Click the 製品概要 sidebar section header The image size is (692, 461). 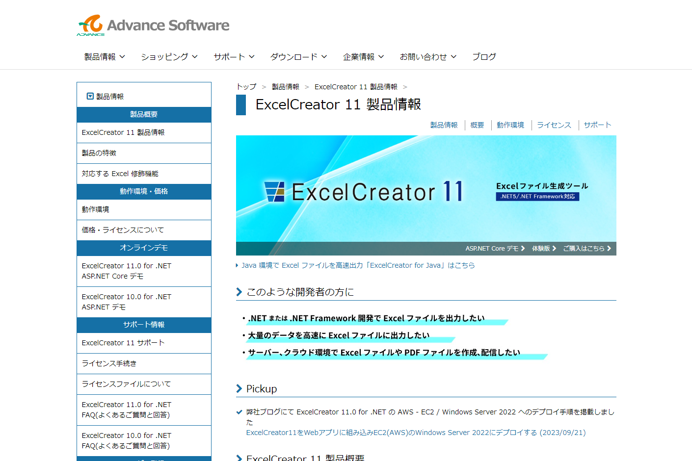click(x=144, y=114)
